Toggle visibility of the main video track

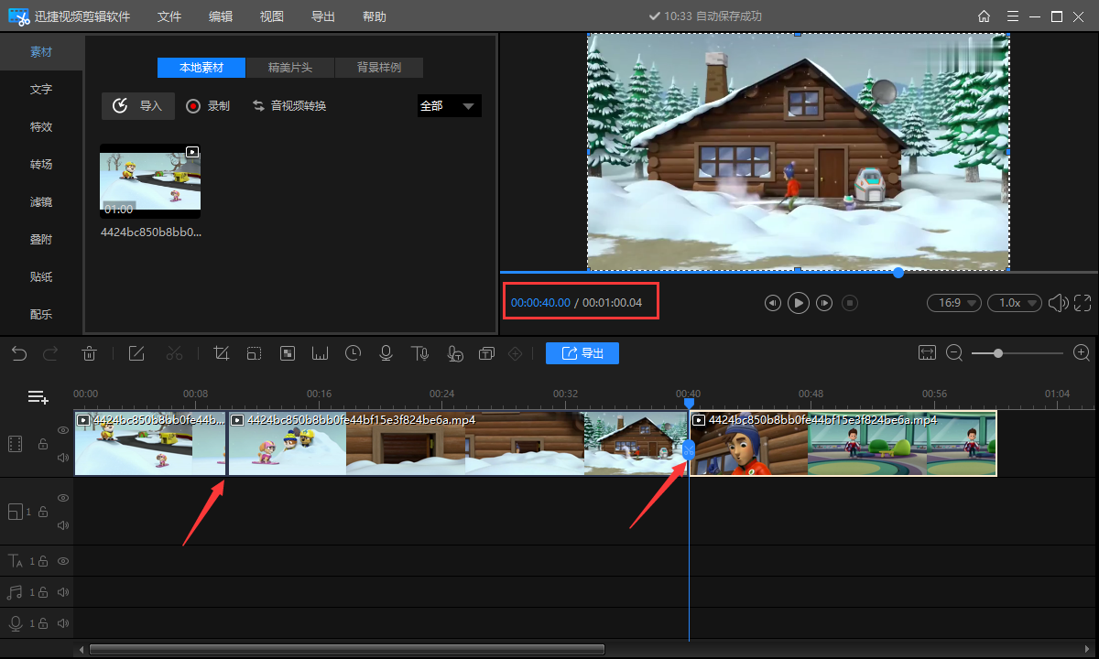[63, 430]
